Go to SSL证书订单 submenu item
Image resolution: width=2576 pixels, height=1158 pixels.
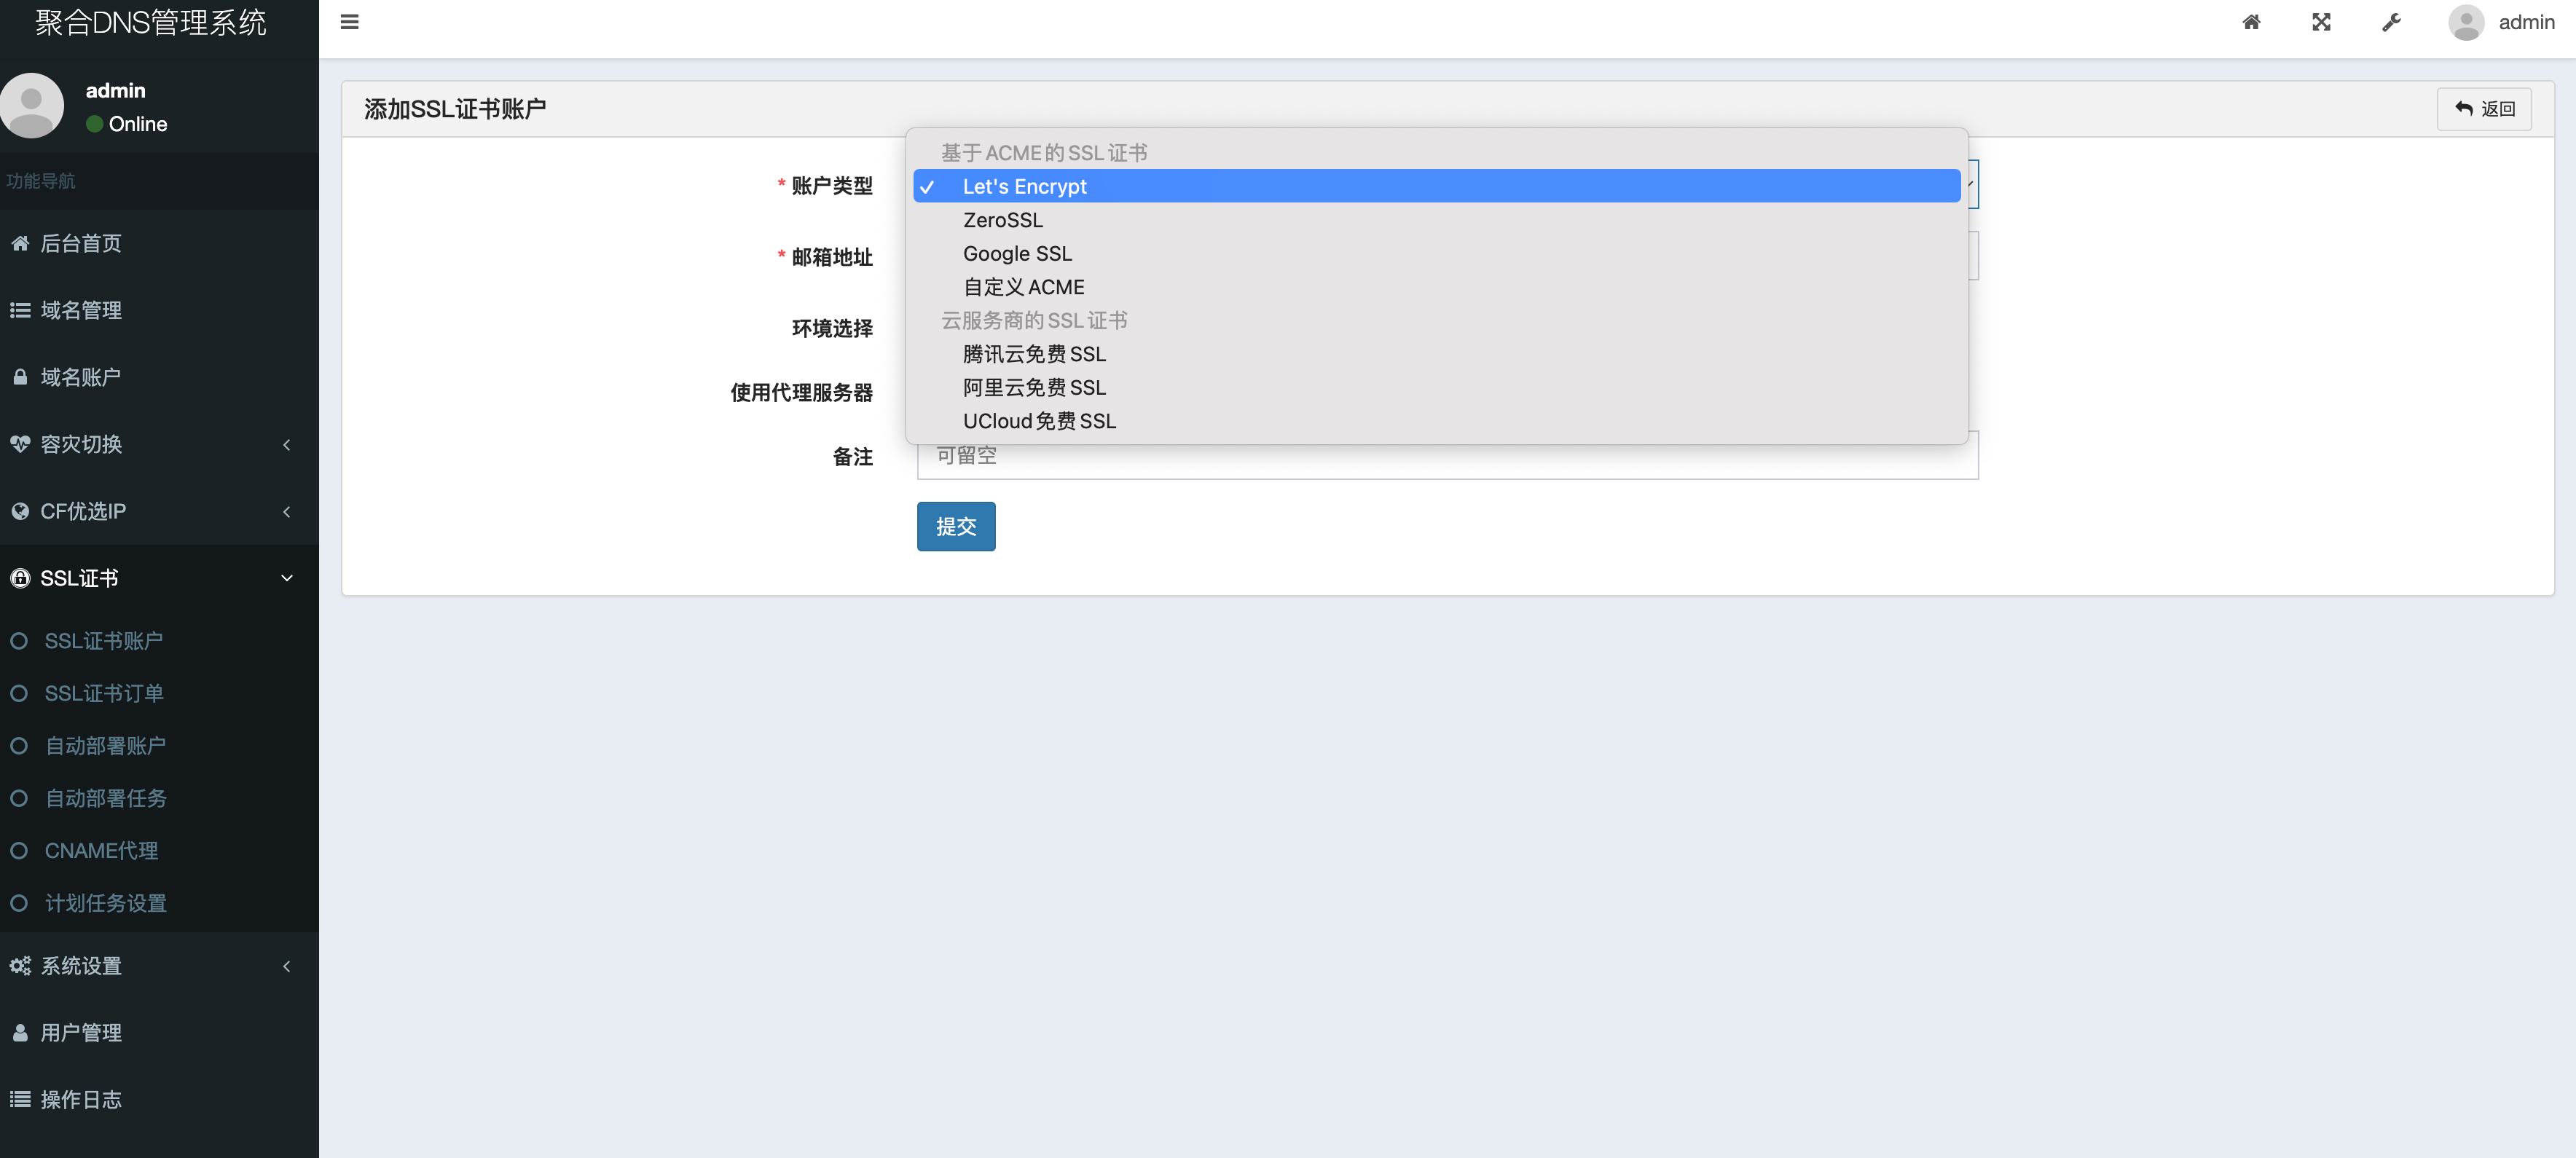[159, 693]
